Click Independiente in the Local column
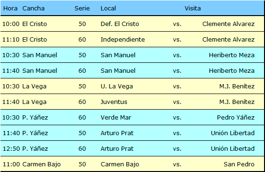Viewport: 265px width, 172px height. (x=123, y=40)
